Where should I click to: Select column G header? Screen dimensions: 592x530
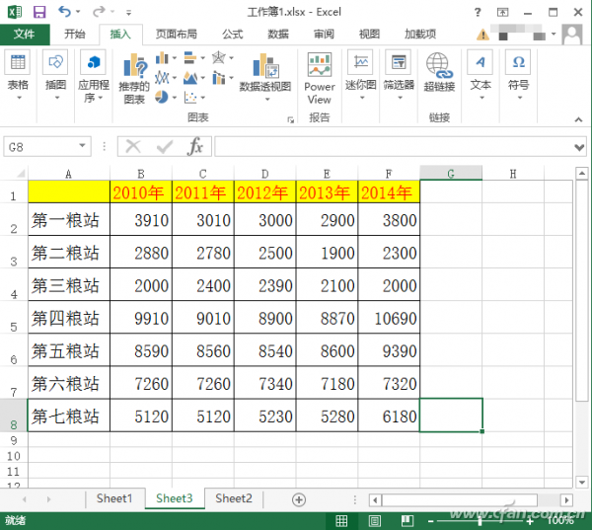tap(451, 174)
